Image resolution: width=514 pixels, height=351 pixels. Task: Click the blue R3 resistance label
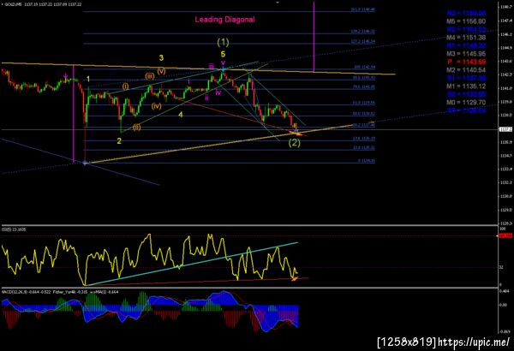coord(466,13)
